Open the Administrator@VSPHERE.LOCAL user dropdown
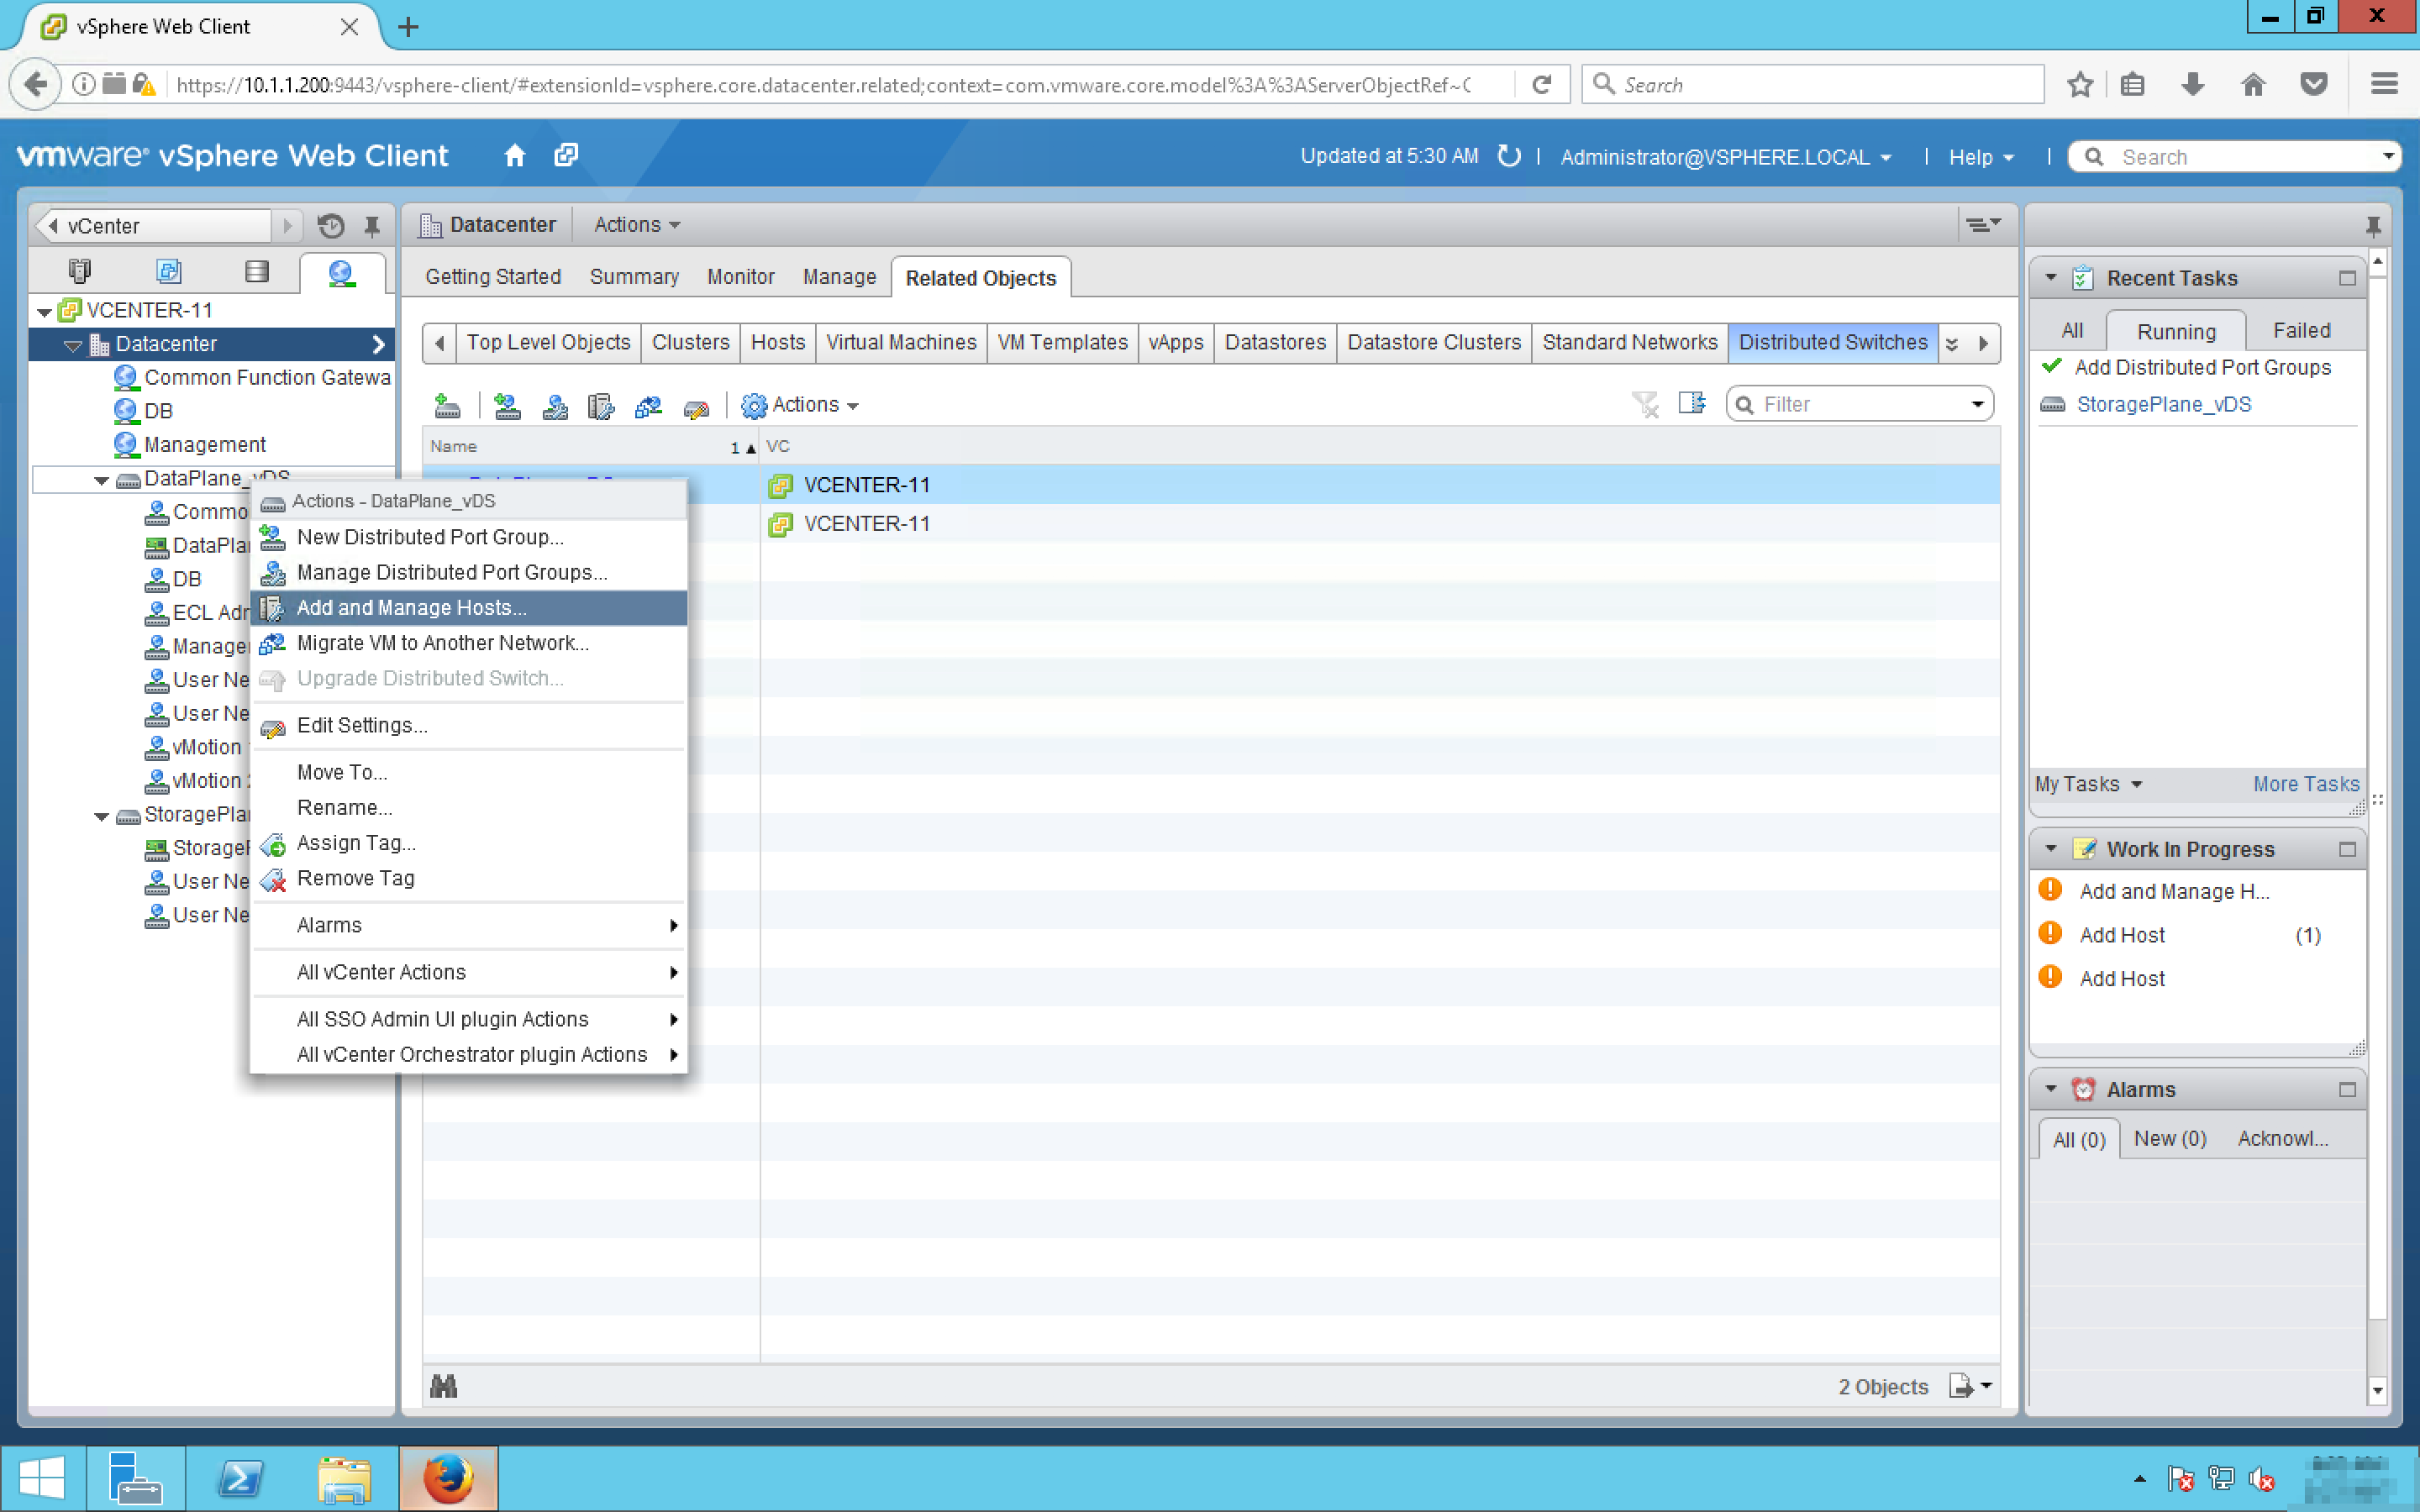2420x1512 pixels. (1726, 157)
